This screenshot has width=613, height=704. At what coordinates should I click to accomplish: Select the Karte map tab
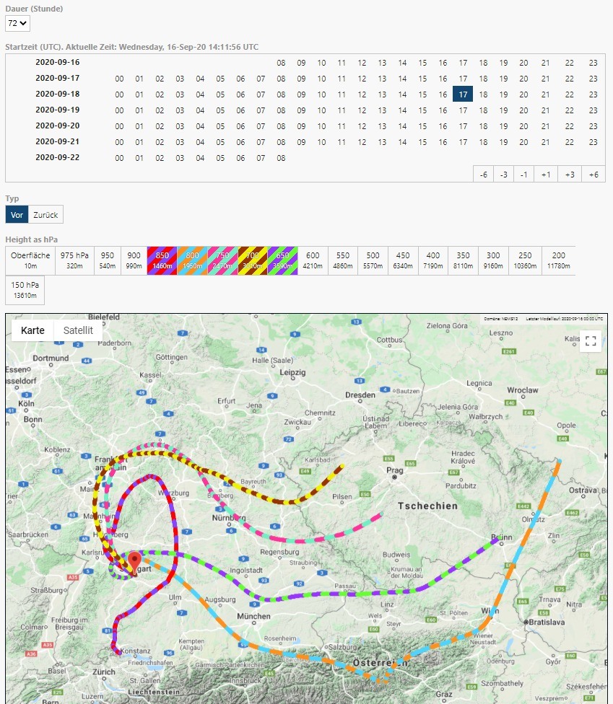point(32,330)
